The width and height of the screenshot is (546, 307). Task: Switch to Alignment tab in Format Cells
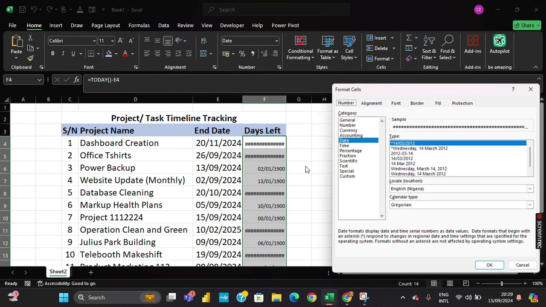click(x=372, y=103)
